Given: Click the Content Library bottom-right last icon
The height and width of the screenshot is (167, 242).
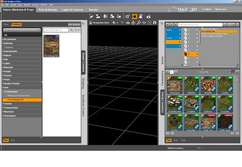Looking at the screenshot, I should (x=238, y=134).
